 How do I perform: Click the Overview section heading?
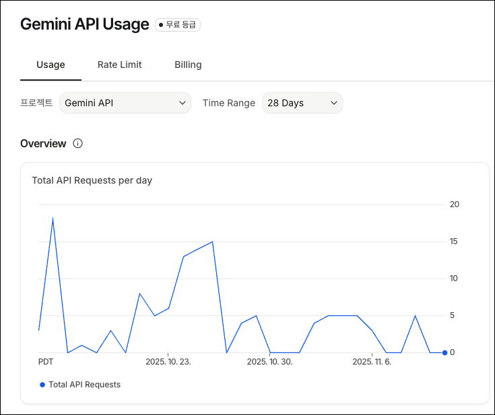pos(43,143)
